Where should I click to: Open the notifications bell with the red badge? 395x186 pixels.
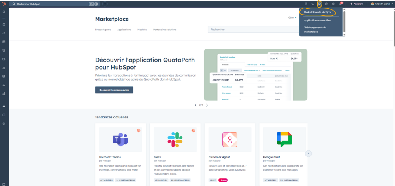pyautogui.click(x=340, y=4)
